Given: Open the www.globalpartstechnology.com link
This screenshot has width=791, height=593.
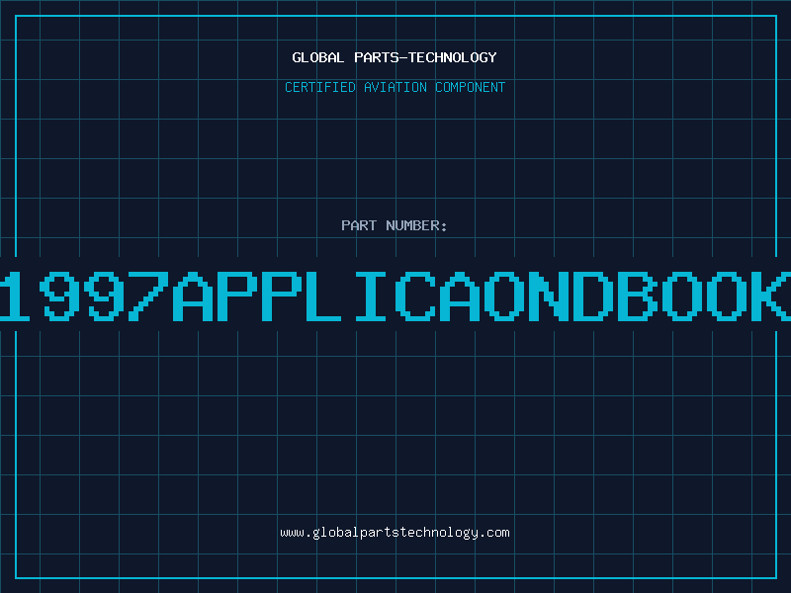Looking at the screenshot, I should [x=395, y=533].
